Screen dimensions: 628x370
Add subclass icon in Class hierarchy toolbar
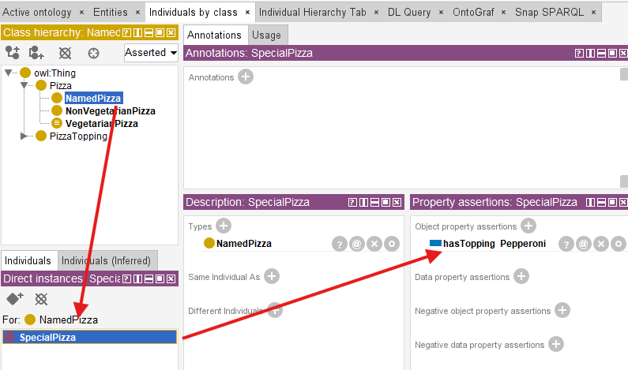tap(12, 52)
